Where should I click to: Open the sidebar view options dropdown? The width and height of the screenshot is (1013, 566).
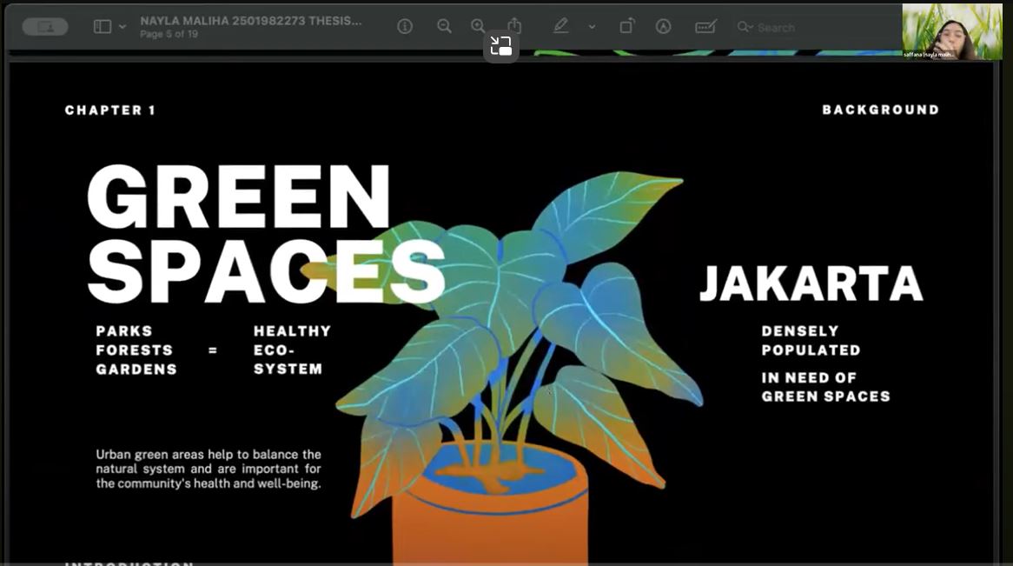[122, 27]
